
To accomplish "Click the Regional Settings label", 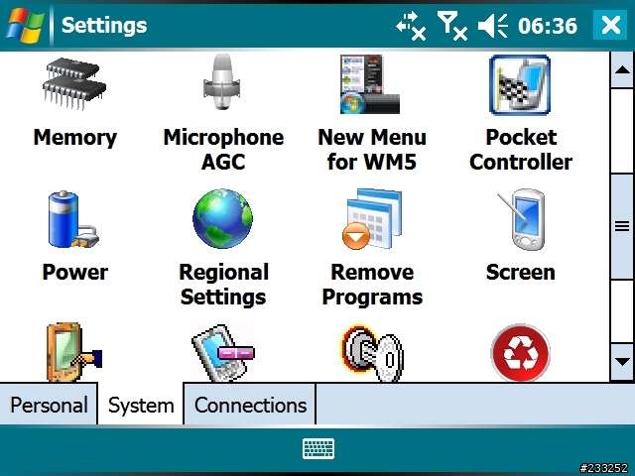I will click(223, 285).
